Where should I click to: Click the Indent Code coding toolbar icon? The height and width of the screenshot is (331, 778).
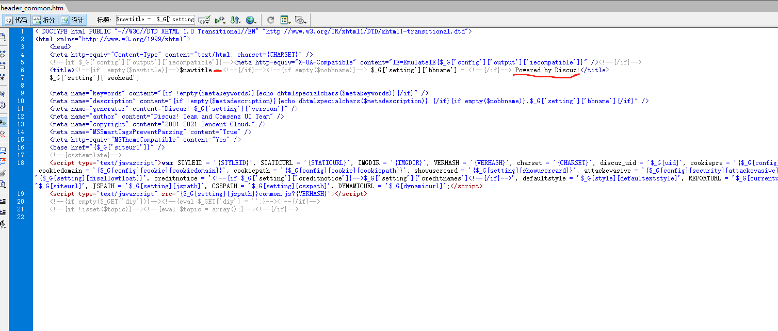(x=3, y=201)
